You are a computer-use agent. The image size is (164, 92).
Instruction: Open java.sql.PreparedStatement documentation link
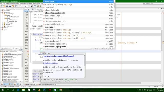coord(59,56)
